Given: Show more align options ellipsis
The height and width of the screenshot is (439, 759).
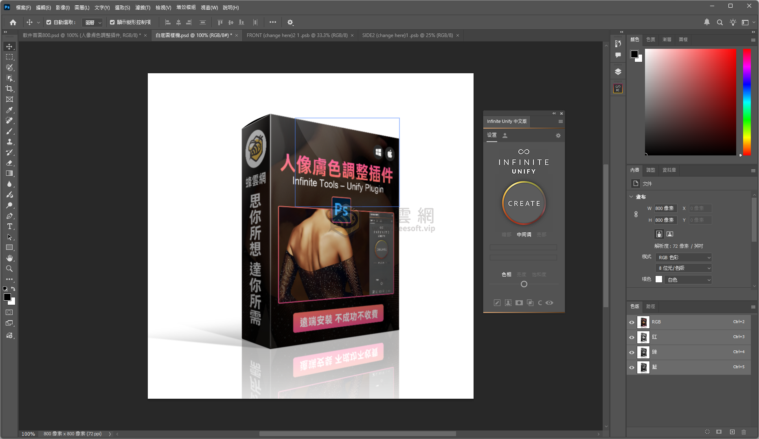Looking at the screenshot, I should pos(272,22).
